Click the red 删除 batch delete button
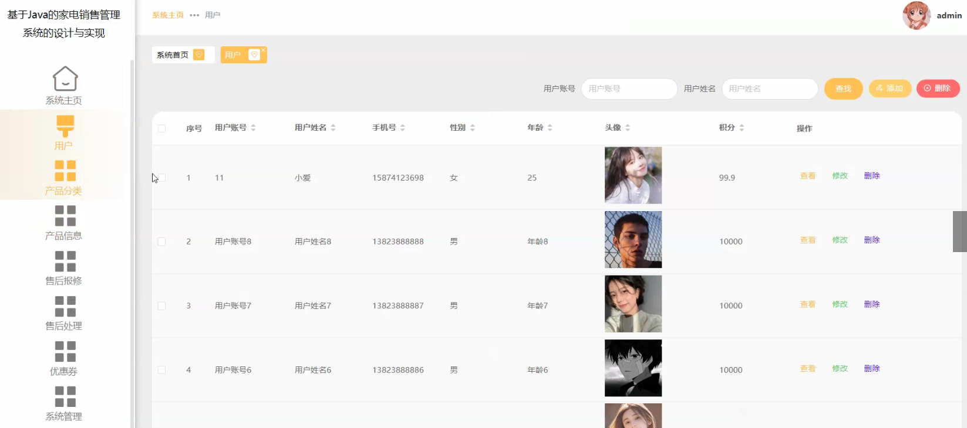 (x=938, y=89)
